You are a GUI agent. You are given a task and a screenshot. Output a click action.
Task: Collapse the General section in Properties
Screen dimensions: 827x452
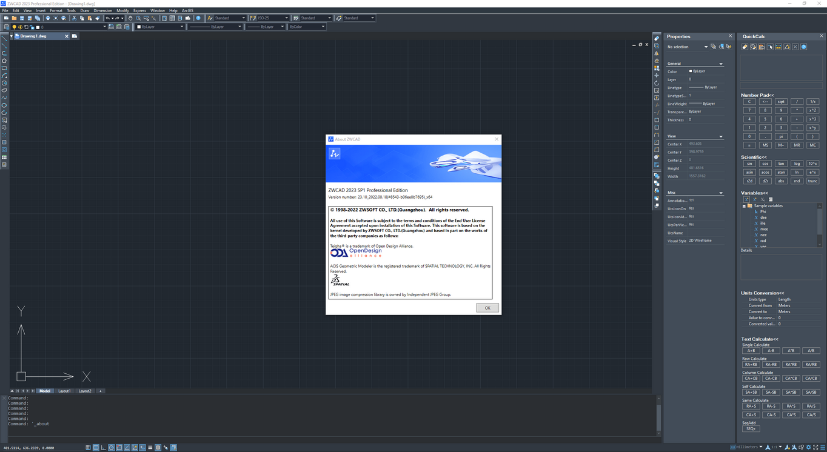[721, 64]
